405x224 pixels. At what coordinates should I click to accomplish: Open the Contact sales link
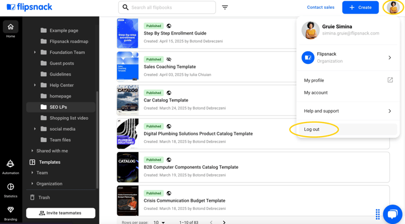[321, 8]
